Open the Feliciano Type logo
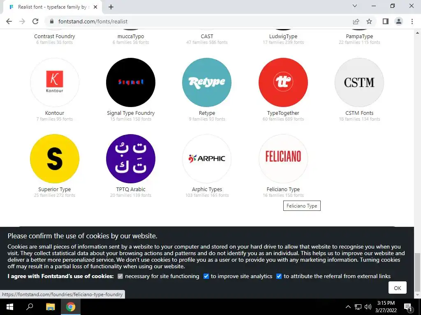This screenshot has width=421, height=315. click(283, 159)
